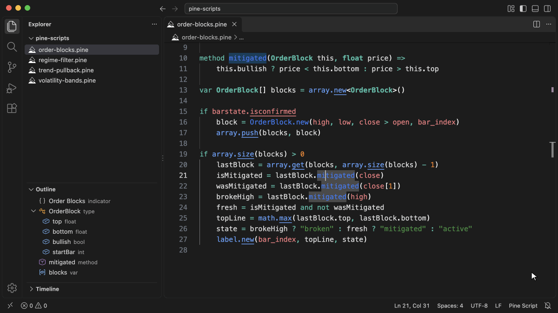Collapse the OrderBlock type in outline
Viewport: 558px width, 313px height.
point(33,211)
